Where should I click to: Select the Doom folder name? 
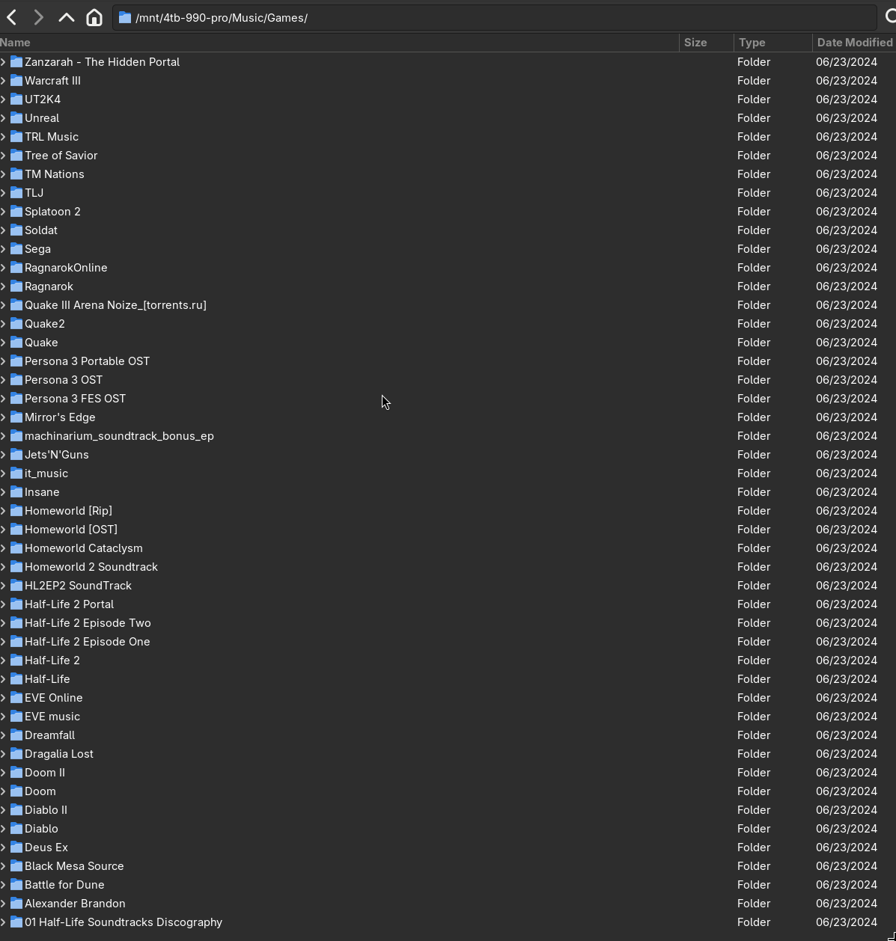[40, 791]
